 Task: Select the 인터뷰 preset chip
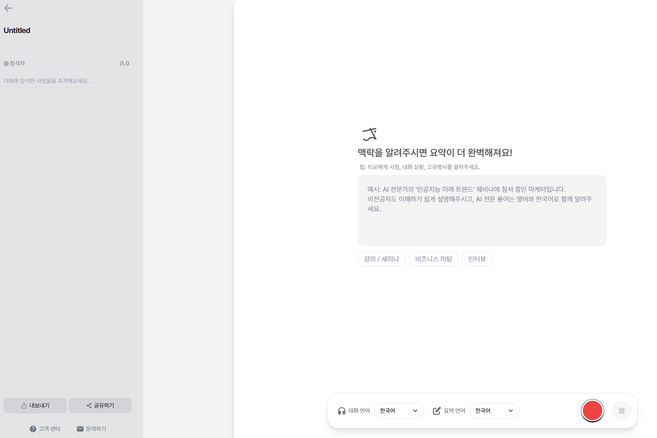pyautogui.click(x=477, y=259)
